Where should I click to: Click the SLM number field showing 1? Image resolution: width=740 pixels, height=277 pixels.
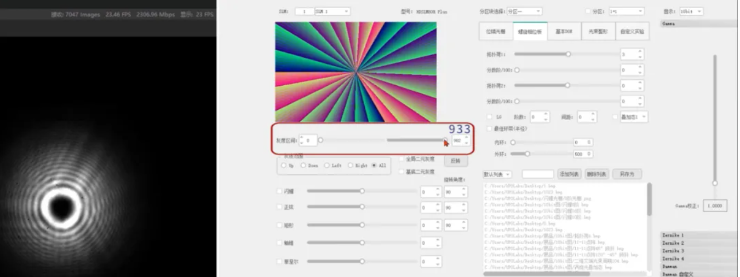point(305,11)
